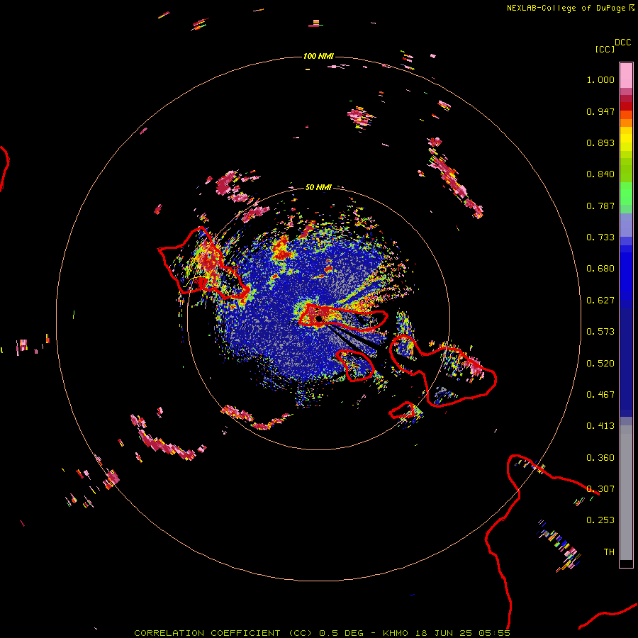Click the 0.733 scale value
The height and width of the screenshot is (638, 638).
click(600, 237)
